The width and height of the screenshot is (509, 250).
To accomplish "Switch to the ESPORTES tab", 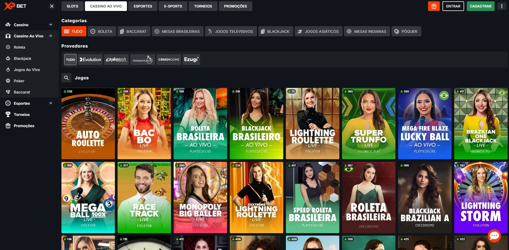I will [x=143, y=6].
